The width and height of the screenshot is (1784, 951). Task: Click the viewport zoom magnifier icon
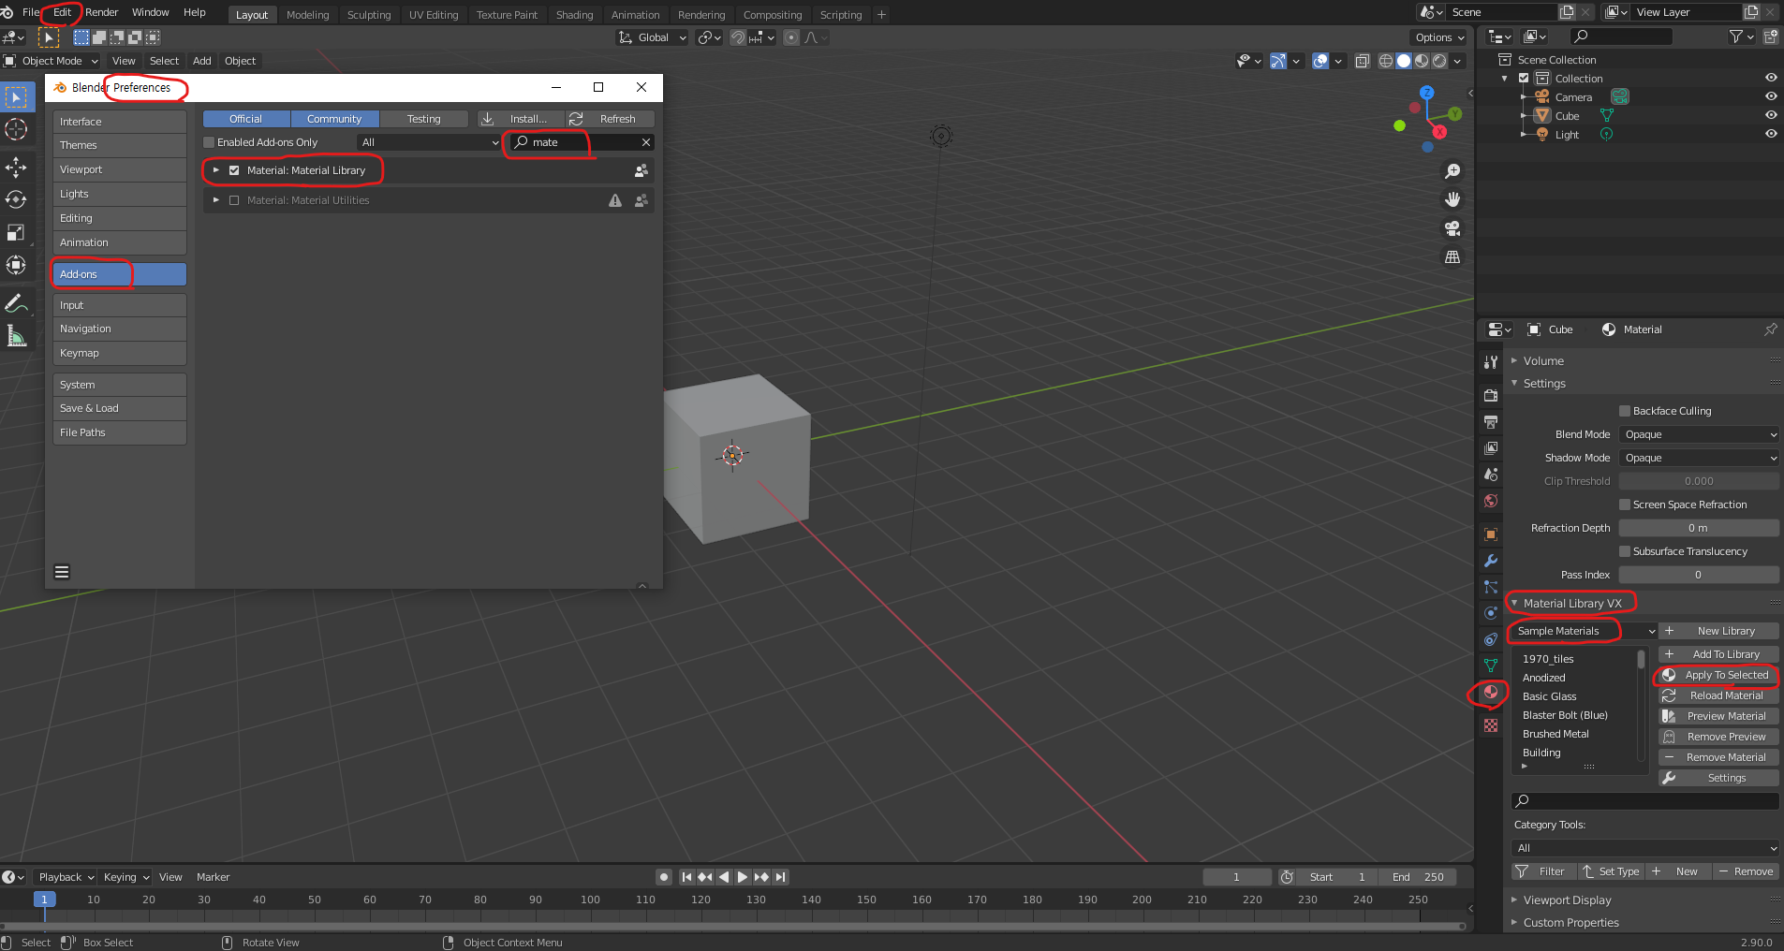coord(1452,171)
